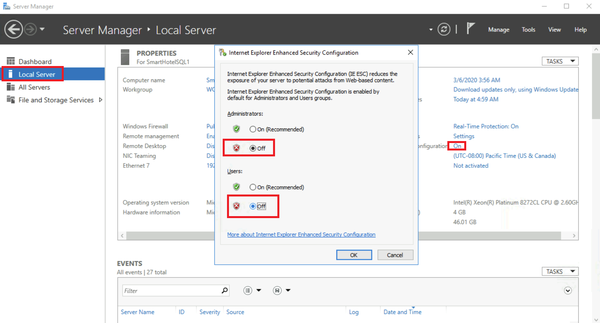600x323 pixels.
Task: Click the 3/6/2020 3:56 AM link
Action: point(476,80)
